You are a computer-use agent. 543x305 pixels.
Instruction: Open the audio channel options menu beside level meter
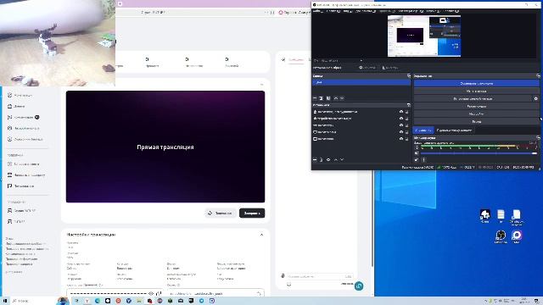[417, 147]
